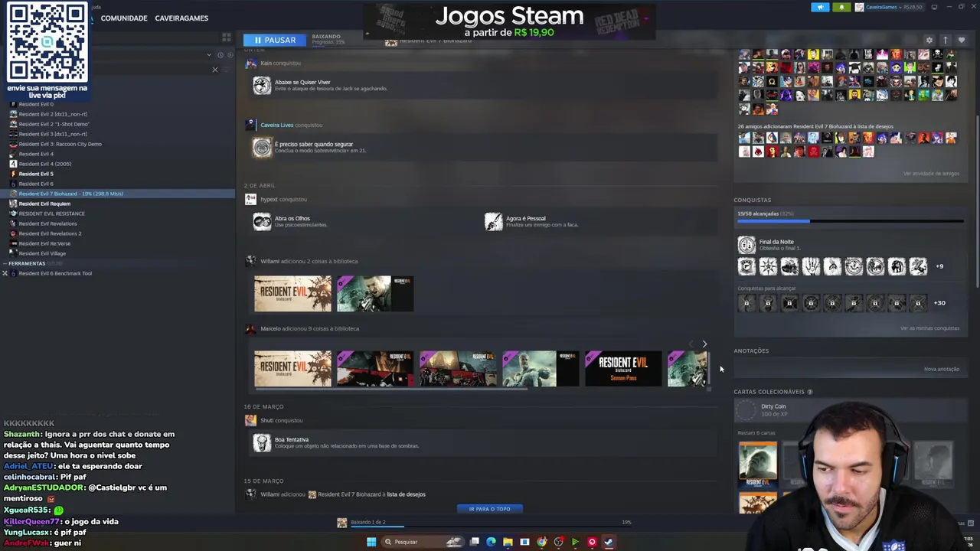Screen dimensions: 980x551
Task: Advance Marcelo's carousel with right arrow
Action: click(704, 344)
